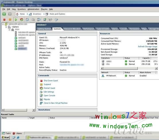Switch to the Maps tab

(144, 29)
